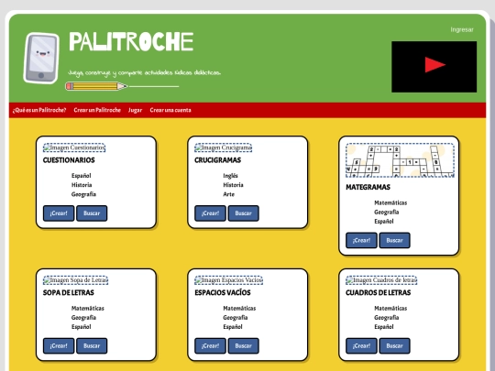Image resolution: width=495 pixels, height=371 pixels.
Task: Click Español in the Espacios Vacíos card
Action: click(233, 327)
